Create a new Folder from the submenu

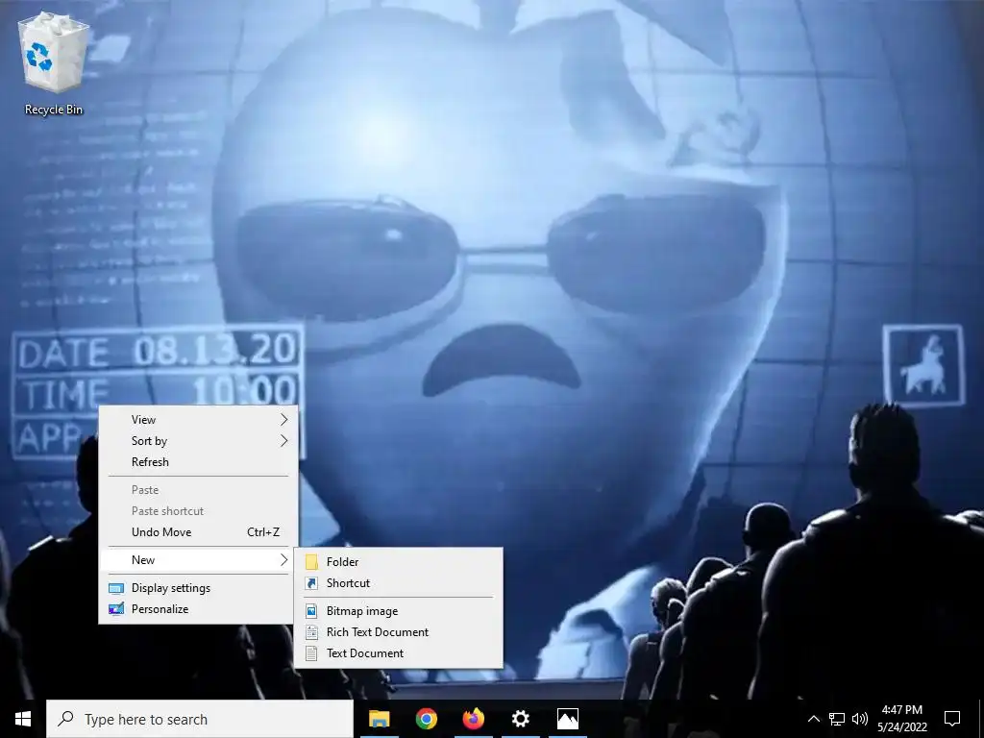pos(399,561)
